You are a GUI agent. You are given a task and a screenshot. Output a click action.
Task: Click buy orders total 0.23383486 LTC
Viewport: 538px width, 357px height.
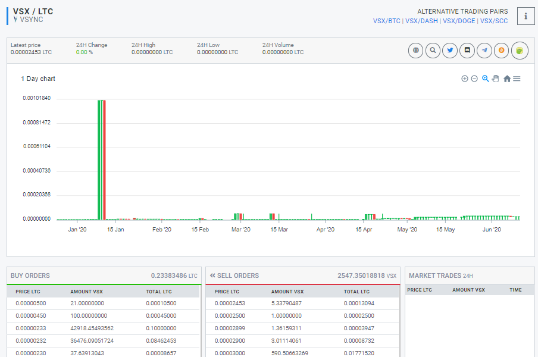[x=174, y=275]
